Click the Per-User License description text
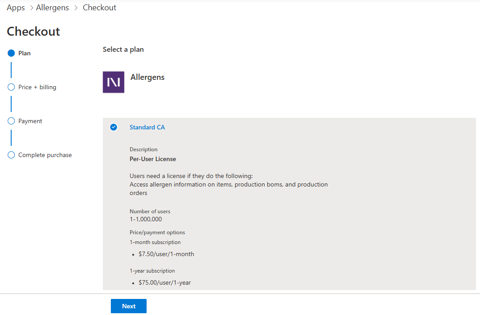Screen dimensions: 480x315 point(153,159)
